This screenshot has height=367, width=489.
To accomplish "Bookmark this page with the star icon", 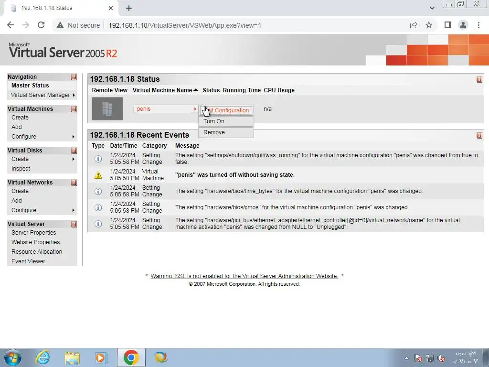I will pos(429,25).
